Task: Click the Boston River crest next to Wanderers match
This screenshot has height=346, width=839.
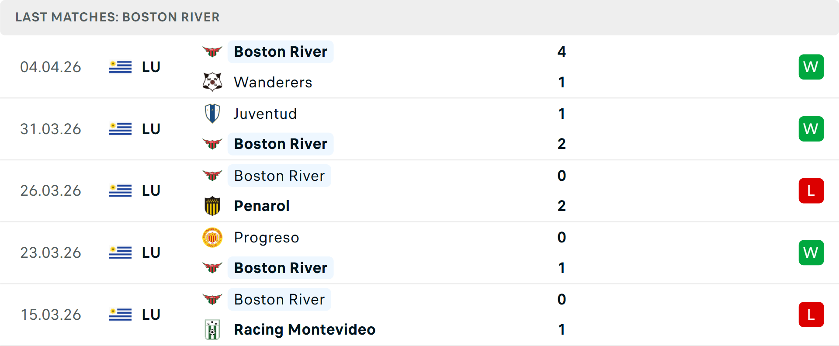Action: pos(212,51)
